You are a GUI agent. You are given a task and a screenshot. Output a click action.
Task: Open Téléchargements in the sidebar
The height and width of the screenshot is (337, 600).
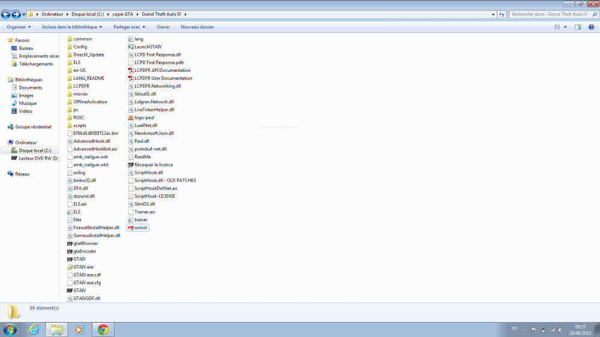coord(36,64)
